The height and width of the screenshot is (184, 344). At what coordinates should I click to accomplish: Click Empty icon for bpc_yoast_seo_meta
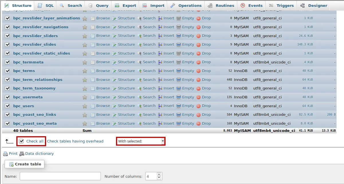[179, 124]
